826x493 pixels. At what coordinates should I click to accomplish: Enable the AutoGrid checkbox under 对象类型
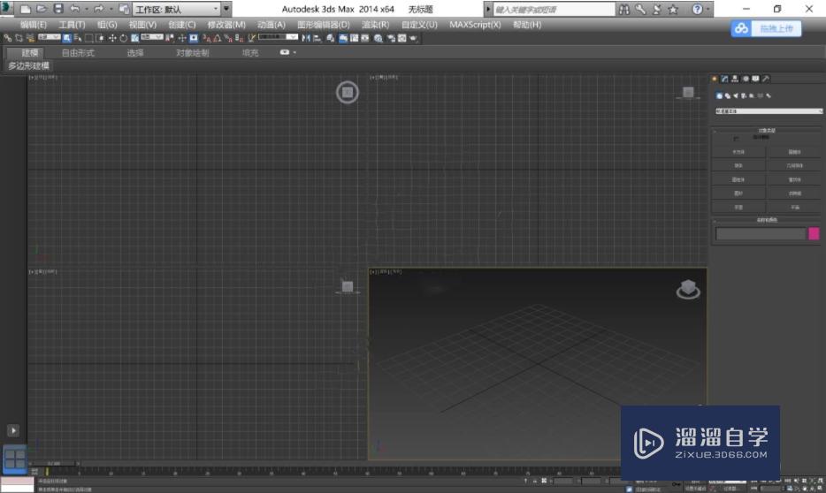coord(736,139)
